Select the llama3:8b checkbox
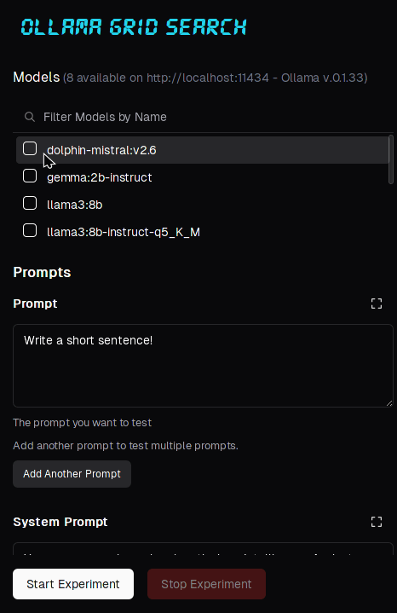Viewport: 397px width, 613px height. click(x=30, y=203)
